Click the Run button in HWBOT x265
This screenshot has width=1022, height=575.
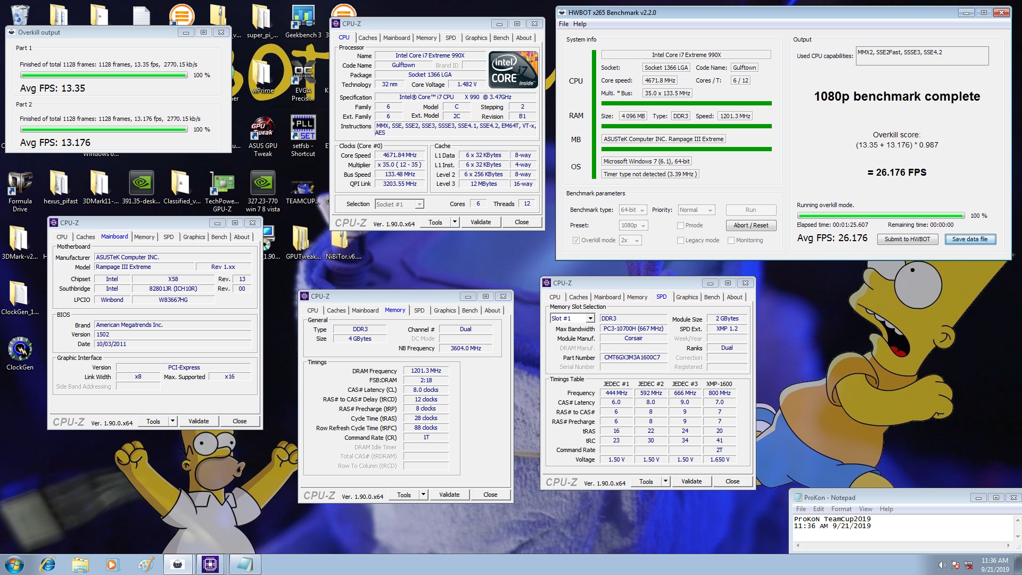click(751, 210)
